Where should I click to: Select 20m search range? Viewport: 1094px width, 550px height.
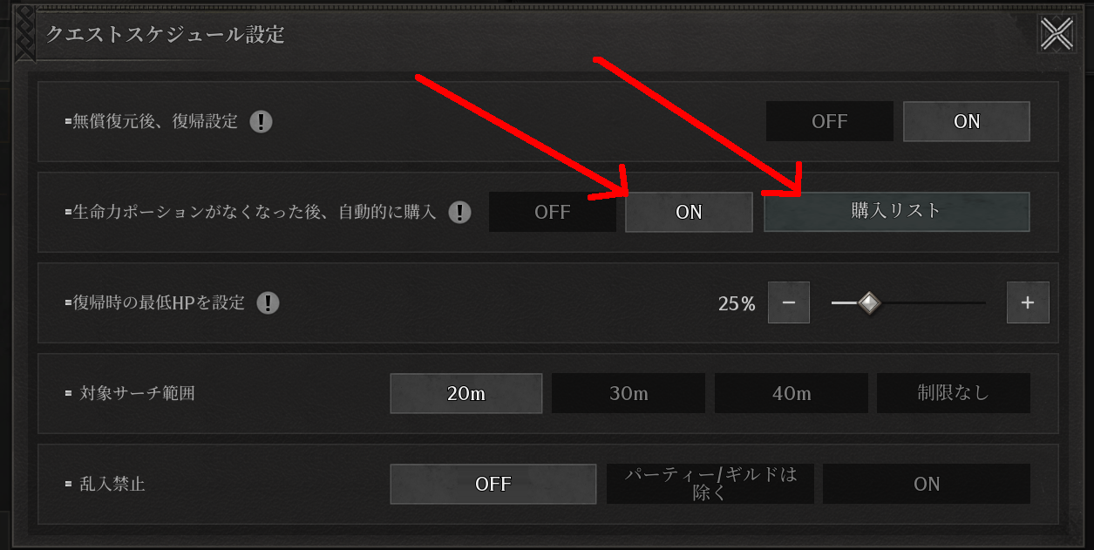click(466, 393)
